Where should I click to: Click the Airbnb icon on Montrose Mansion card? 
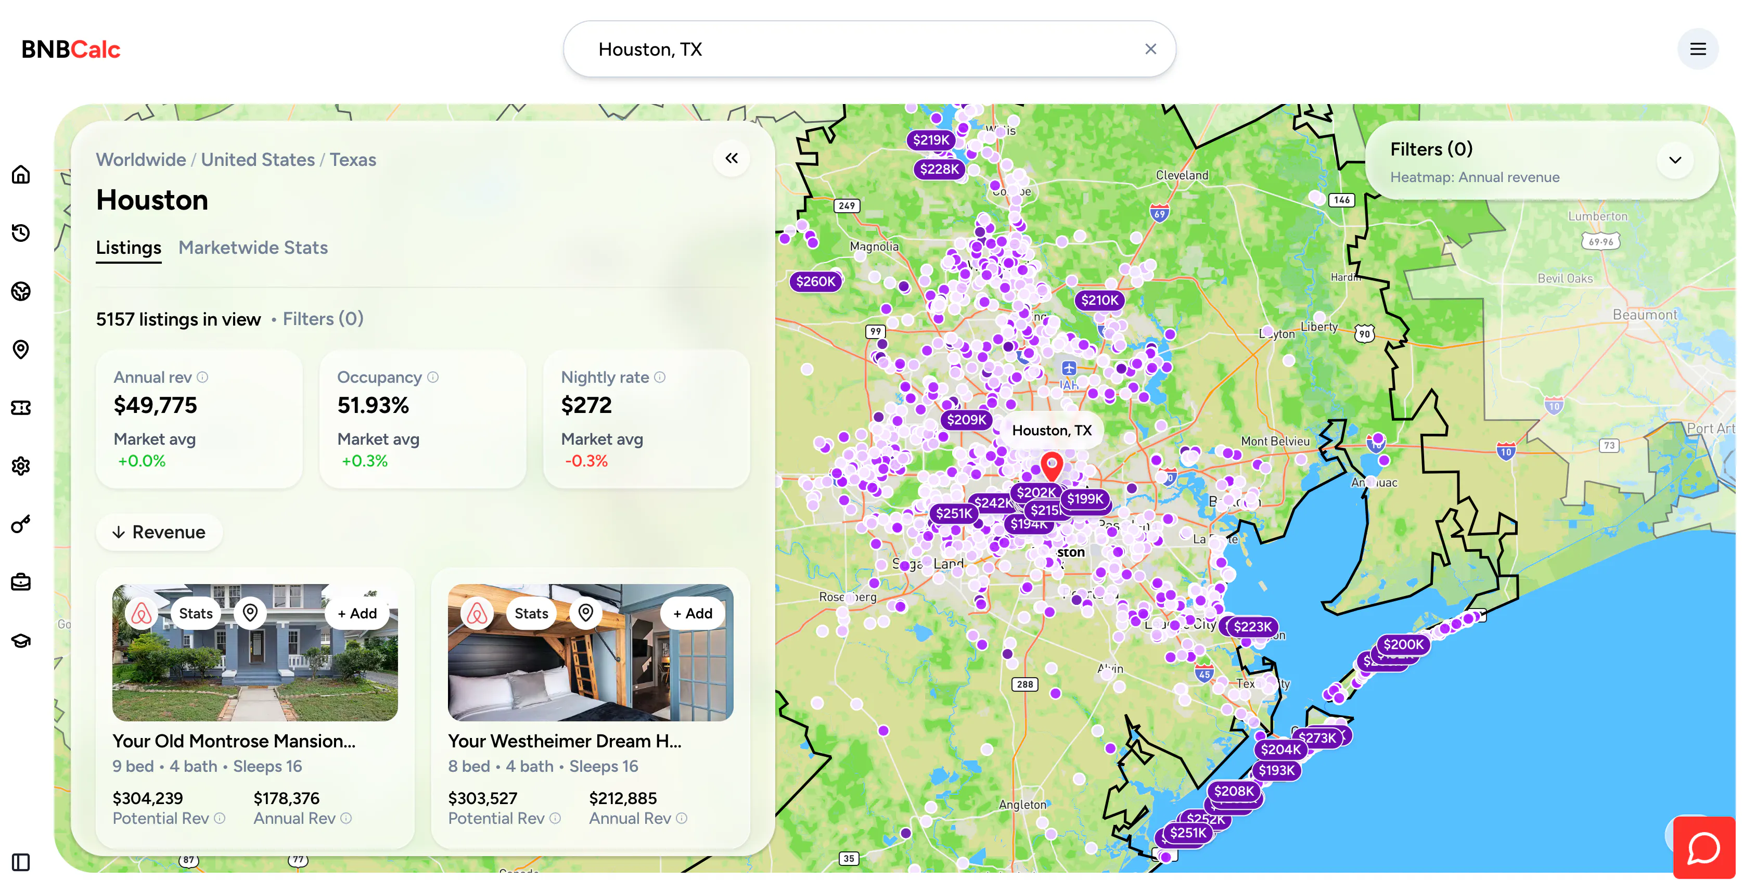coord(142,614)
